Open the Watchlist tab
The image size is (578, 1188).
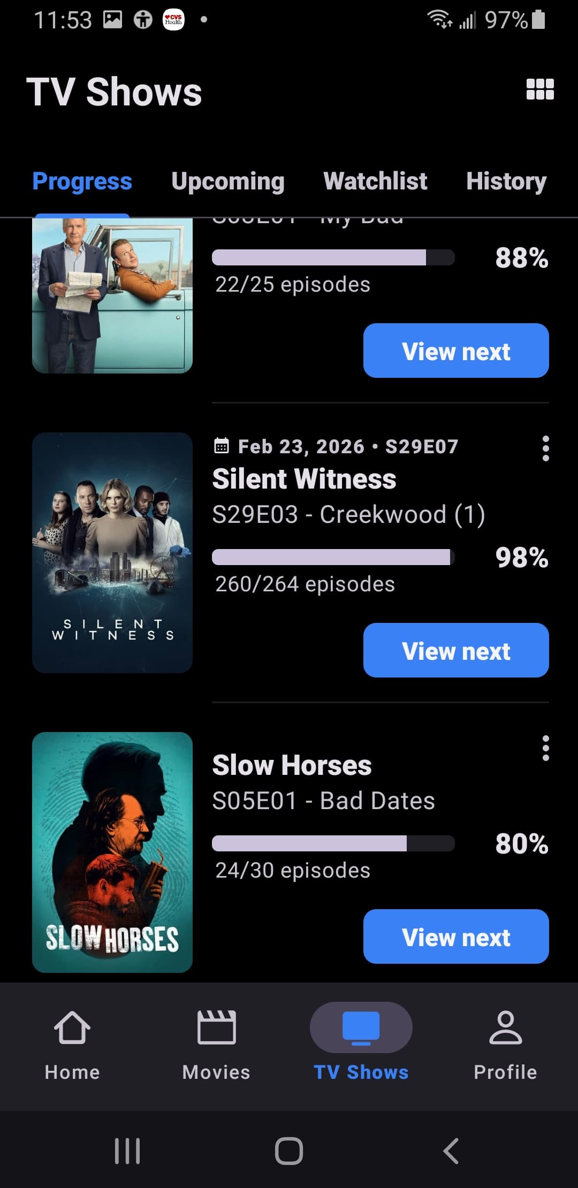375,181
